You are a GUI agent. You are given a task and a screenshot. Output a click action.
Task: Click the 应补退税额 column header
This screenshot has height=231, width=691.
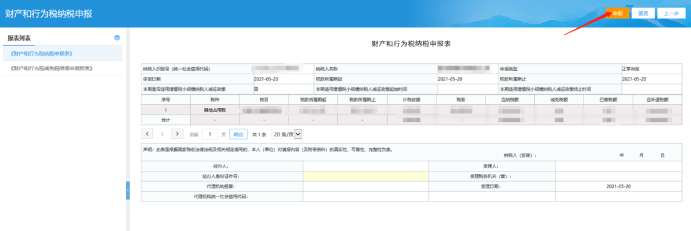click(x=658, y=100)
